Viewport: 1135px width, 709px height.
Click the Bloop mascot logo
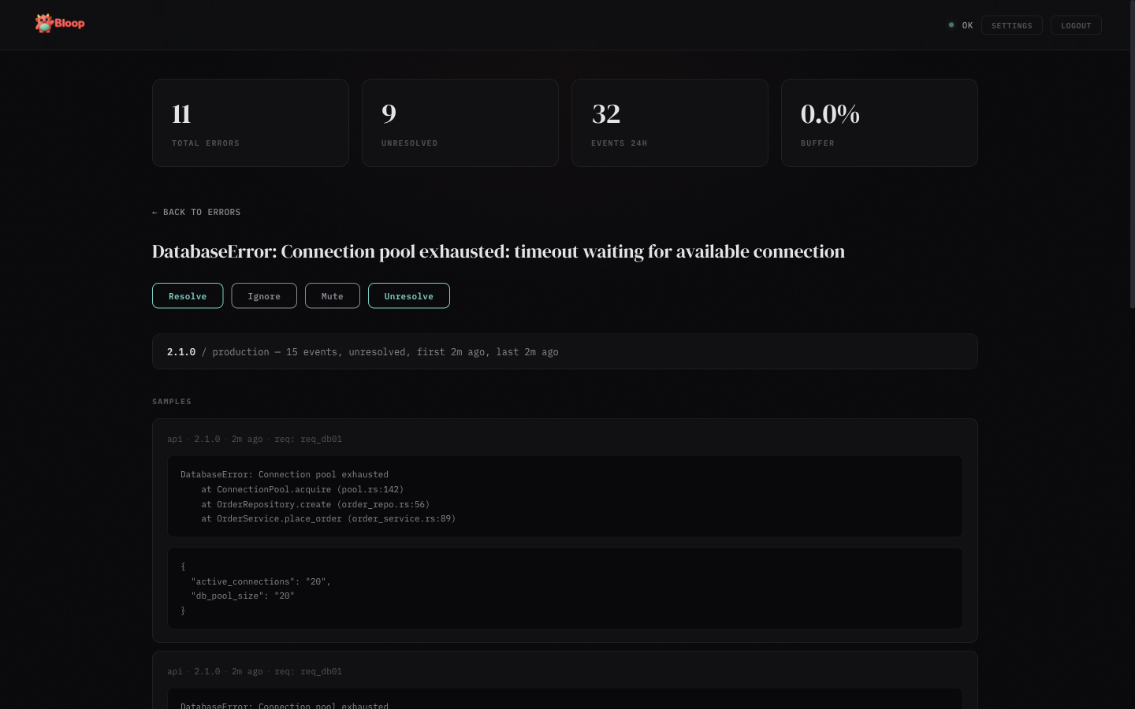(43, 23)
